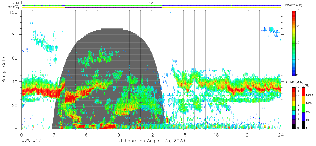Click the 6 tick on UT hours axis
This screenshot has height=146, width=316.
click(86, 135)
